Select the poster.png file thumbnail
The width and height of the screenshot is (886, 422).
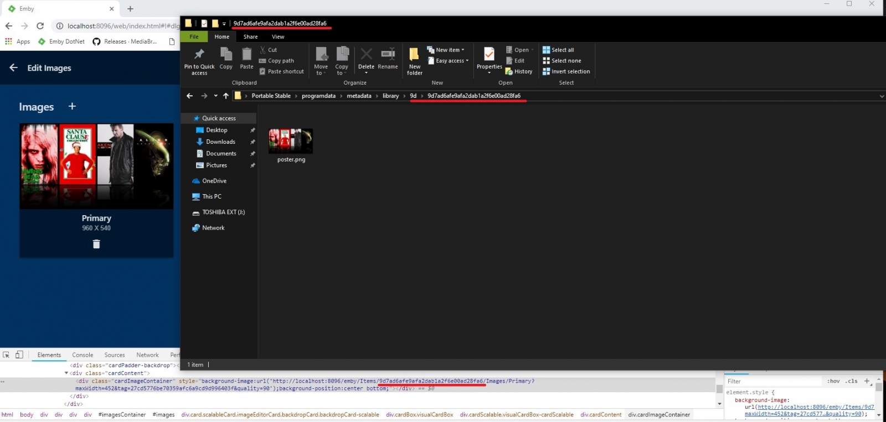[x=291, y=141]
